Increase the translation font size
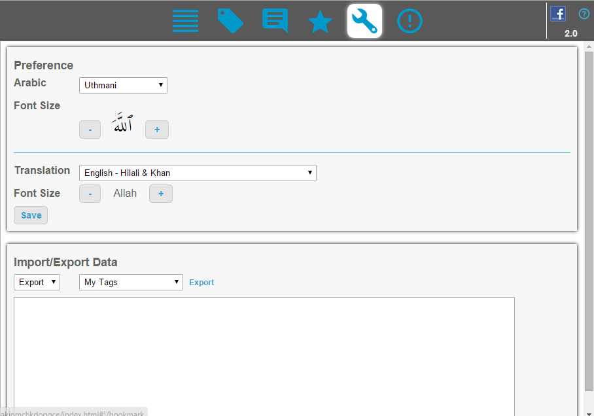 [161, 194]
